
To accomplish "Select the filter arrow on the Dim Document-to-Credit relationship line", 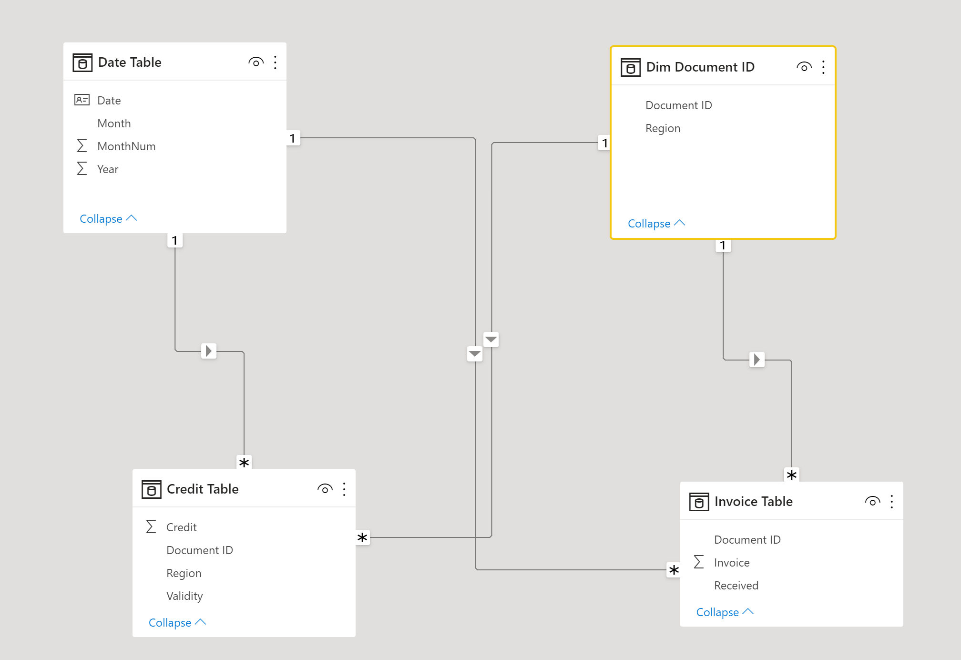I will 491,340.
